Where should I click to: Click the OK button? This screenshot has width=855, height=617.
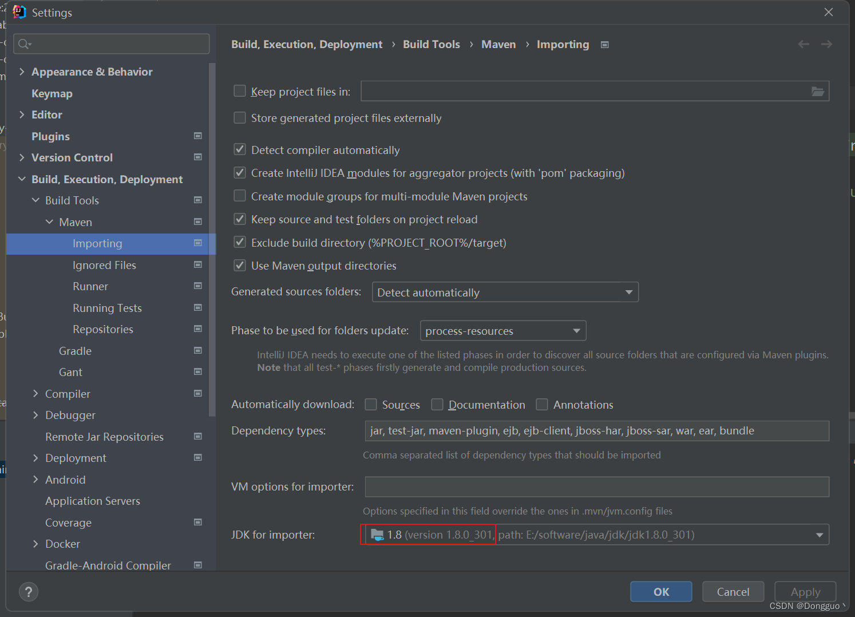[x=661, y=592]
